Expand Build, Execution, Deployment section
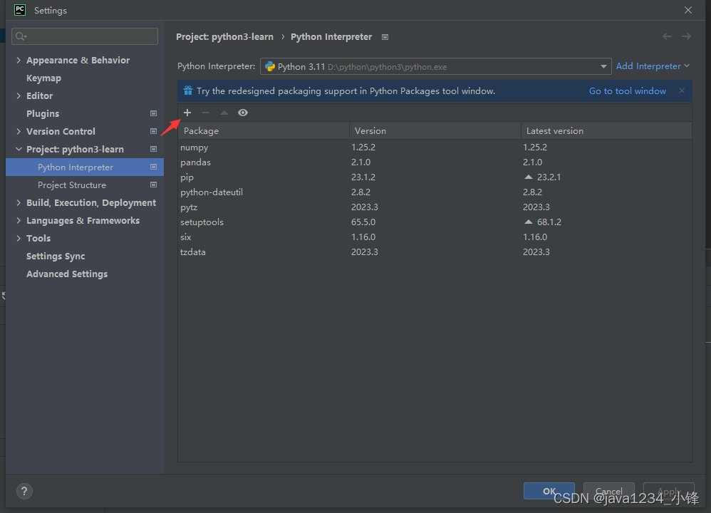This screenshot has width=711, height=513. (19, 203)
